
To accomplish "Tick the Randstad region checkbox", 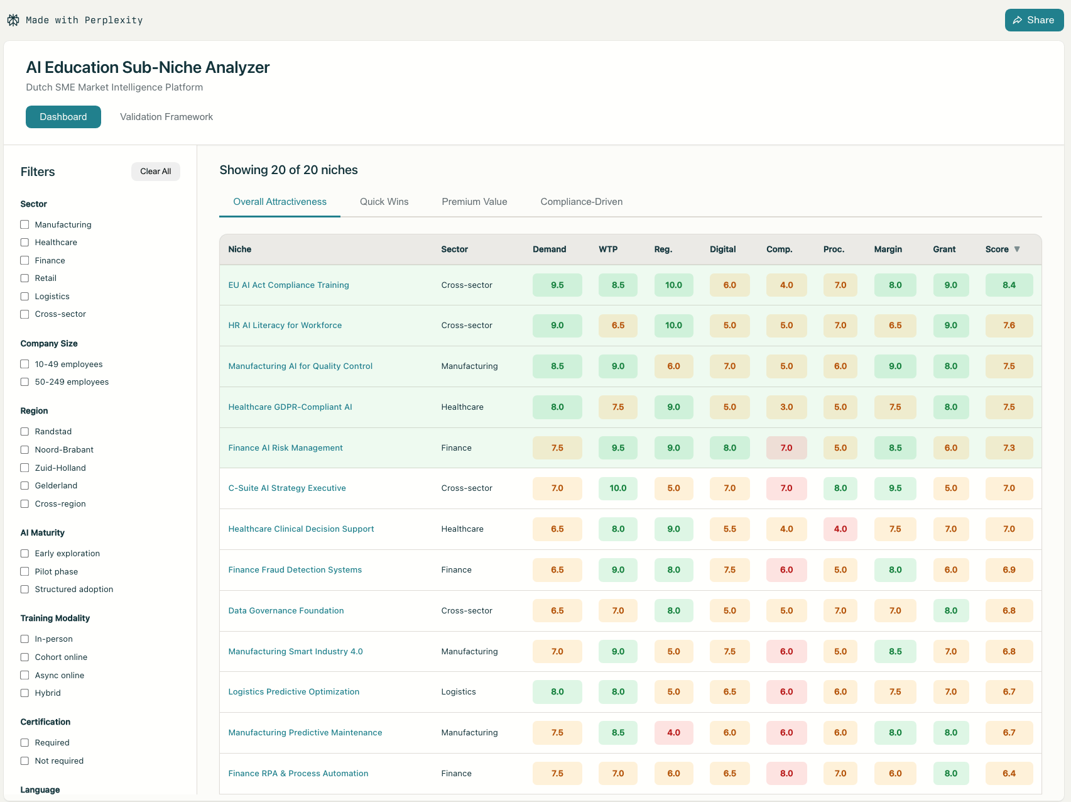I will click(x=25, y=432).
